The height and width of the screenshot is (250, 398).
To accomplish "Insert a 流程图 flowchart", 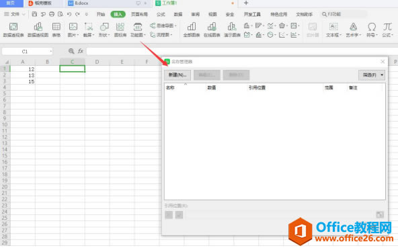I will tap(161, 34).
